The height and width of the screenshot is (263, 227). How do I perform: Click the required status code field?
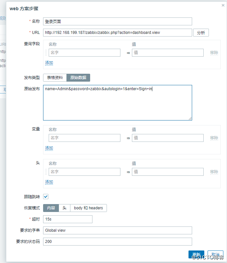117,242
